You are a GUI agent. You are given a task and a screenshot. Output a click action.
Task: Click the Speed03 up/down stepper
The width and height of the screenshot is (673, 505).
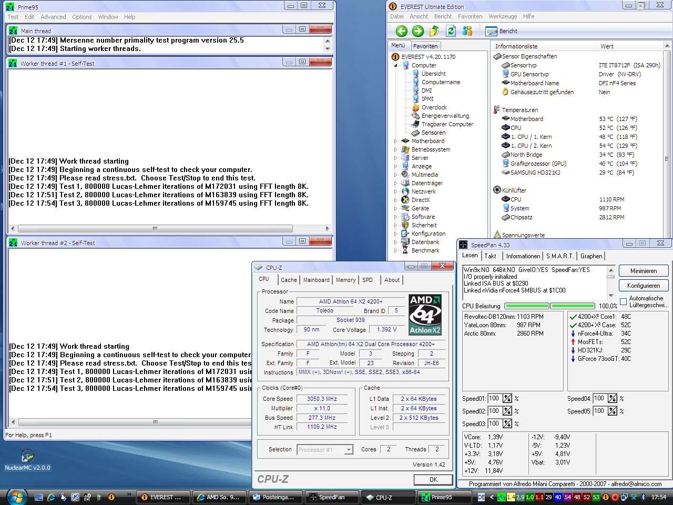pos(507,423)
